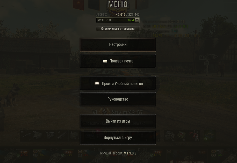The width and height of the screenshot is (237, 163).
Task: Click the dimmed first aid kit consumable
Action: coord(182,136)
